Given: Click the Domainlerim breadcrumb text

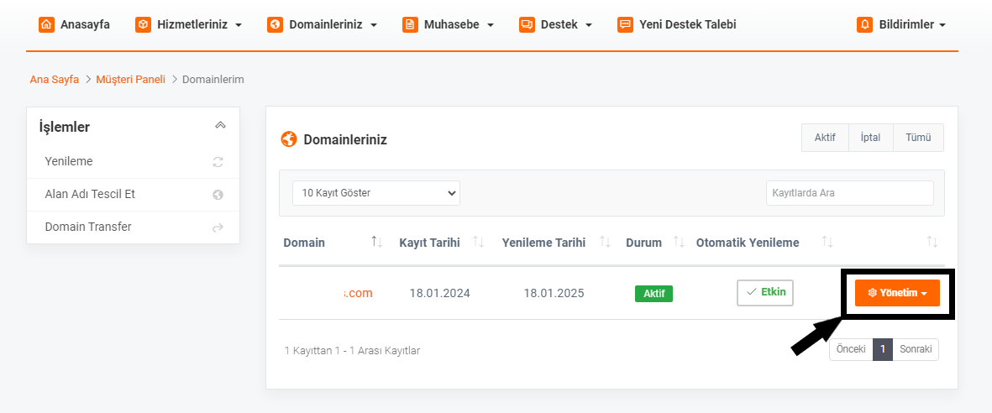Looking at the screenshot, I should [x=213, y=80].
